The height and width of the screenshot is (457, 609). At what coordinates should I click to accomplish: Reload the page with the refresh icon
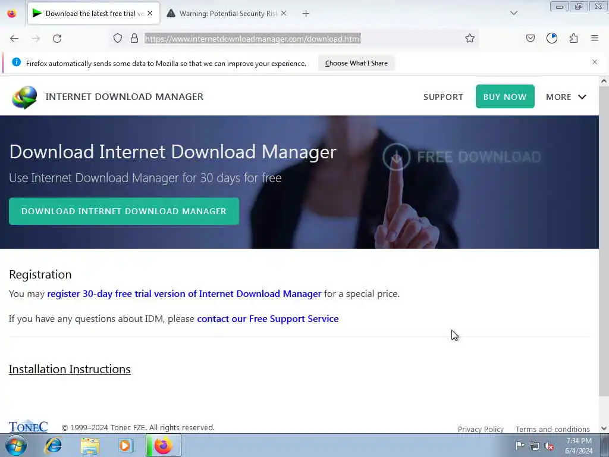coord(57,39)
